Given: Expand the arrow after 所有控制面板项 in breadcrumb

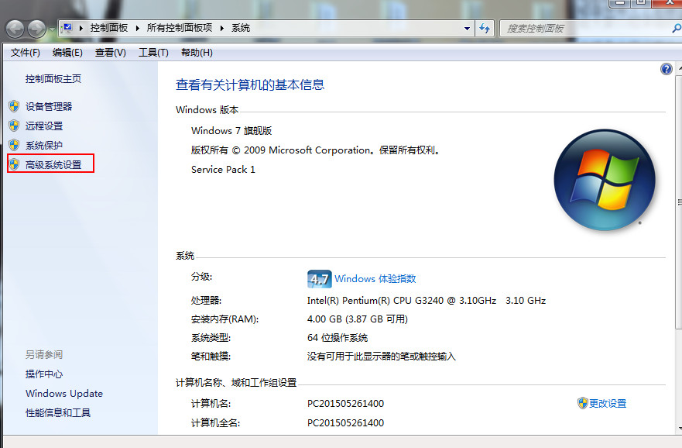Looking at the screenshot, I should (x=223, y=29).
